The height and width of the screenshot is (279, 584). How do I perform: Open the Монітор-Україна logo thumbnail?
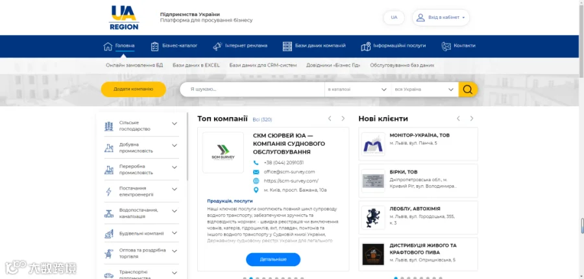373,144
